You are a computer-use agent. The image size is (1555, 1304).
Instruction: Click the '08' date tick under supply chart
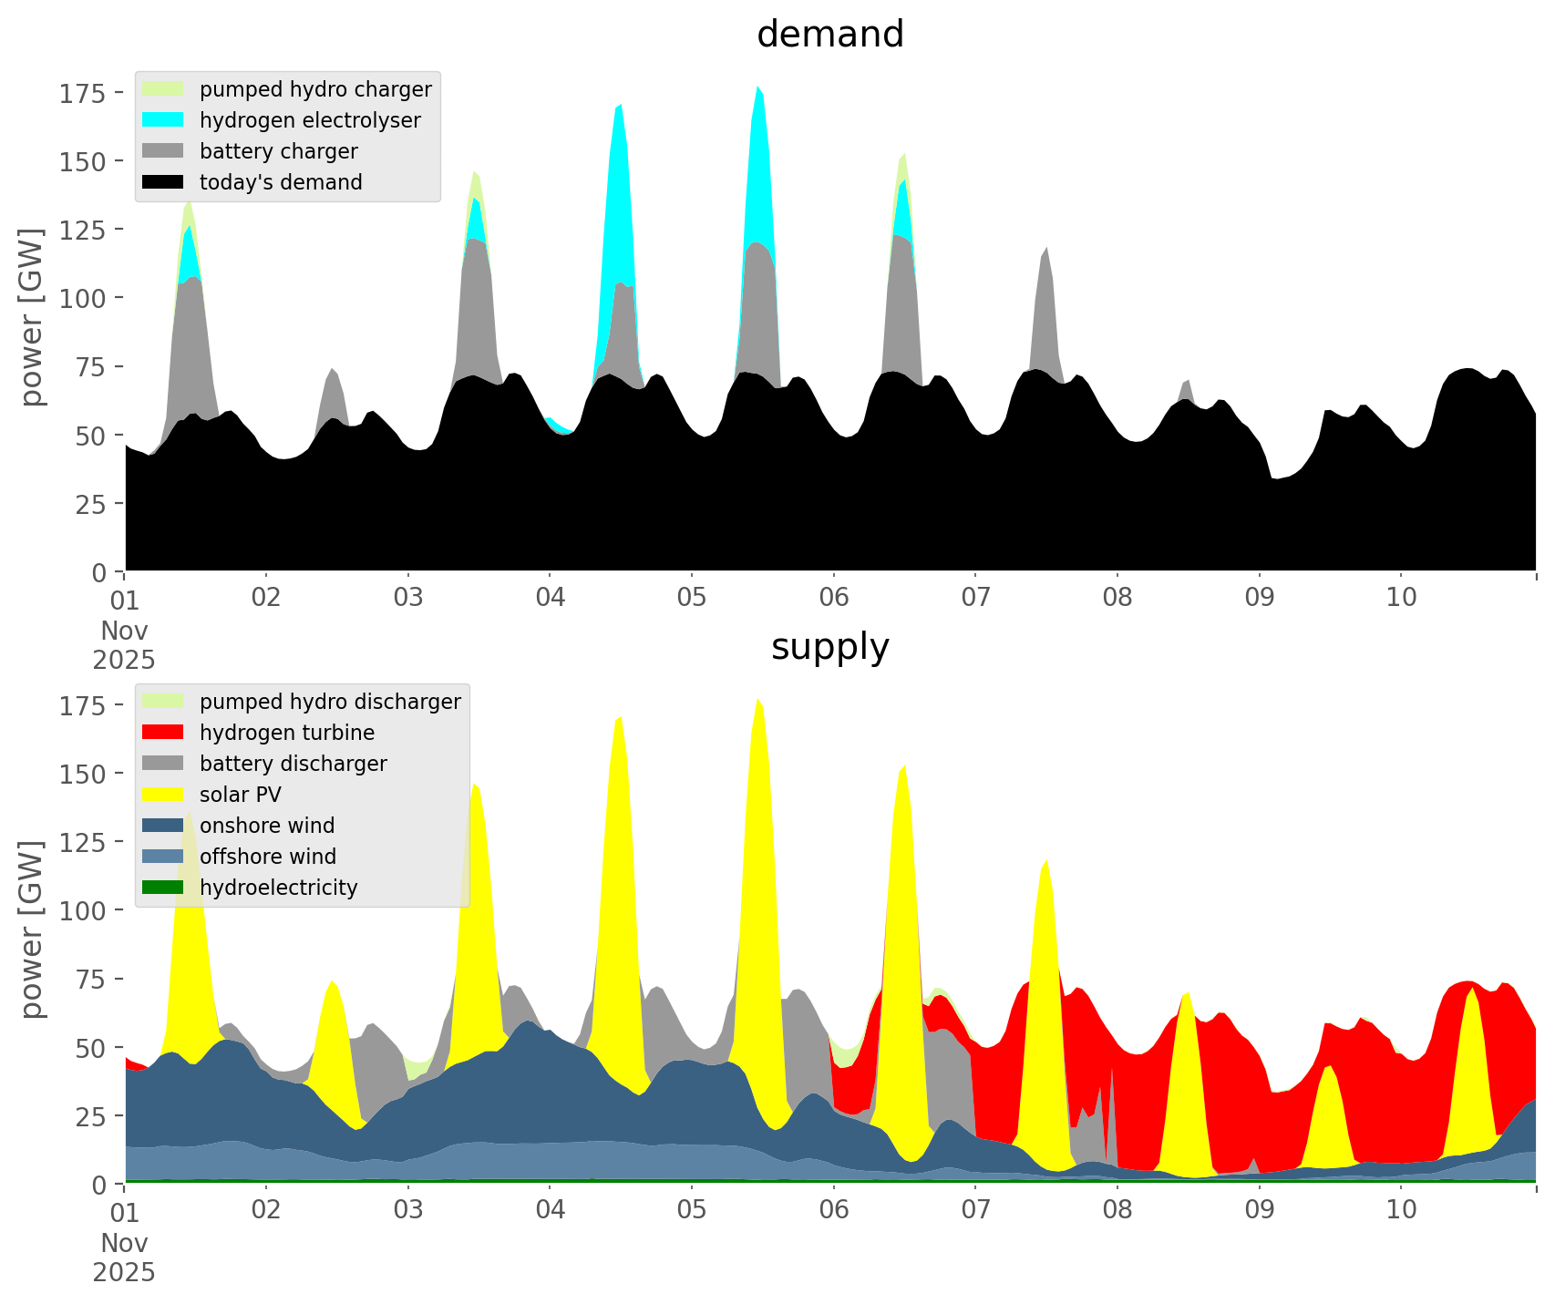tap(1117, 1210)
